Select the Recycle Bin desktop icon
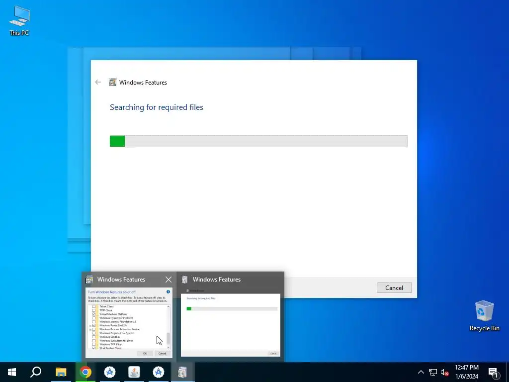 point(484,316)
